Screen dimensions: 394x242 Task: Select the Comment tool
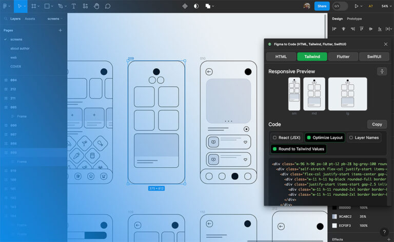point(108,6)
